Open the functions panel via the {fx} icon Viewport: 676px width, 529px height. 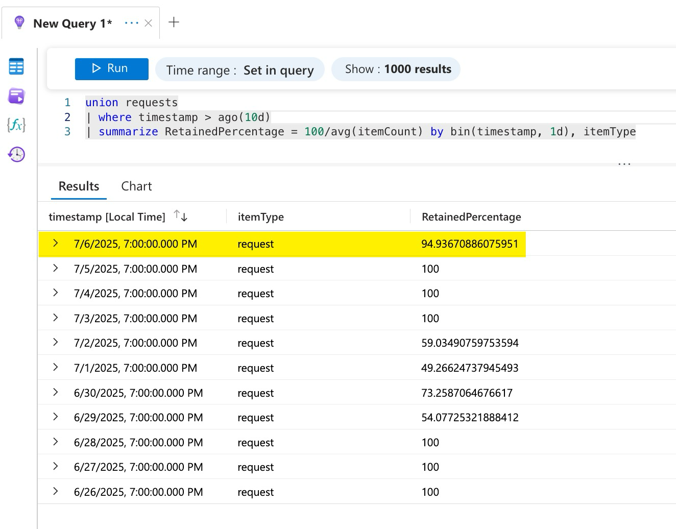16,125
